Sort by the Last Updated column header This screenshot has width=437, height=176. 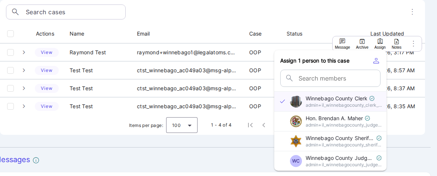pyautogui.click(x=387, y=34)
